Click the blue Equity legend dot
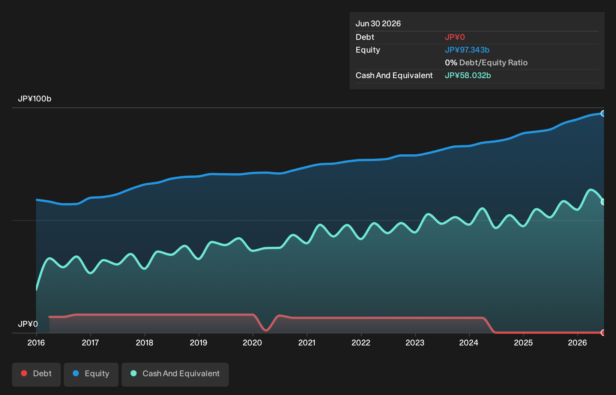Screen dimensions: 616x395 tap(76, 373)
